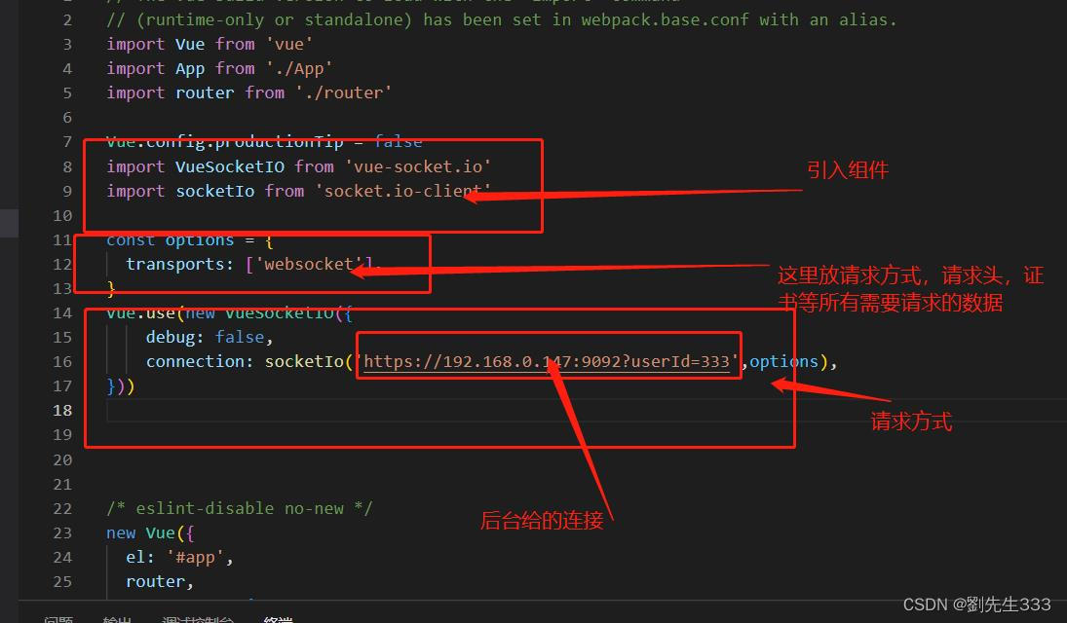Switch to the 终端 (Terminal) panel tab
Image resolution: width=1067 pixels, height=623 pixels.
tap(278, 618)
